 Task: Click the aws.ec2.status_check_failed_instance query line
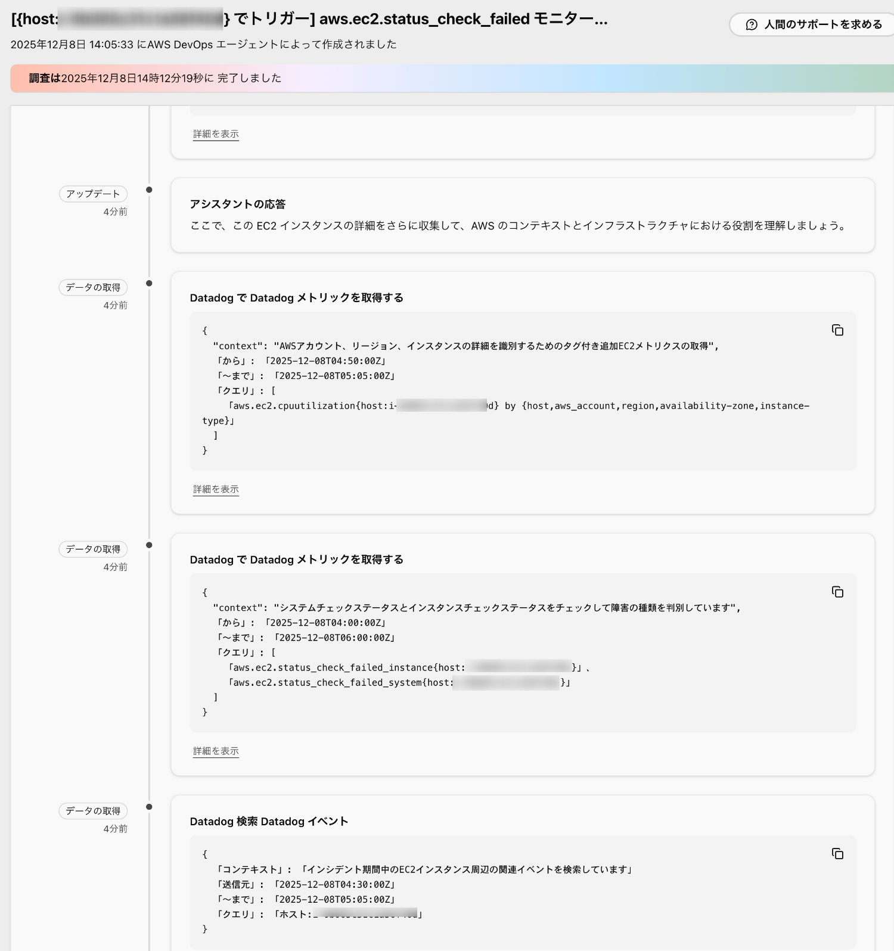409,668
